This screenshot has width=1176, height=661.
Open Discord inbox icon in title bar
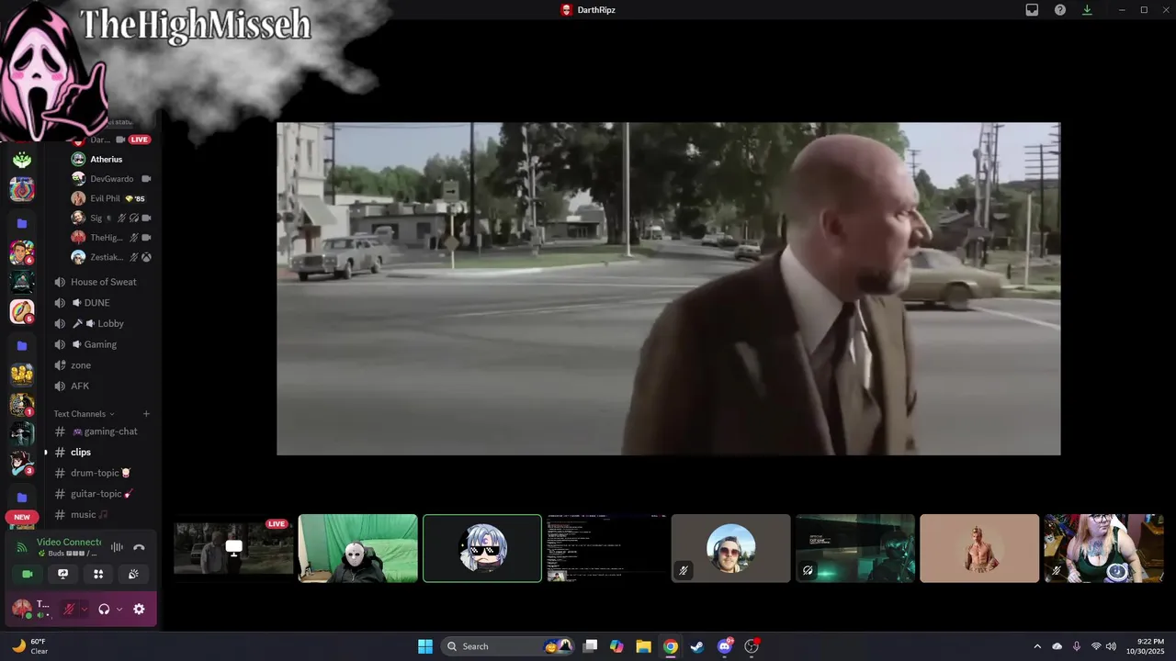1032,10
